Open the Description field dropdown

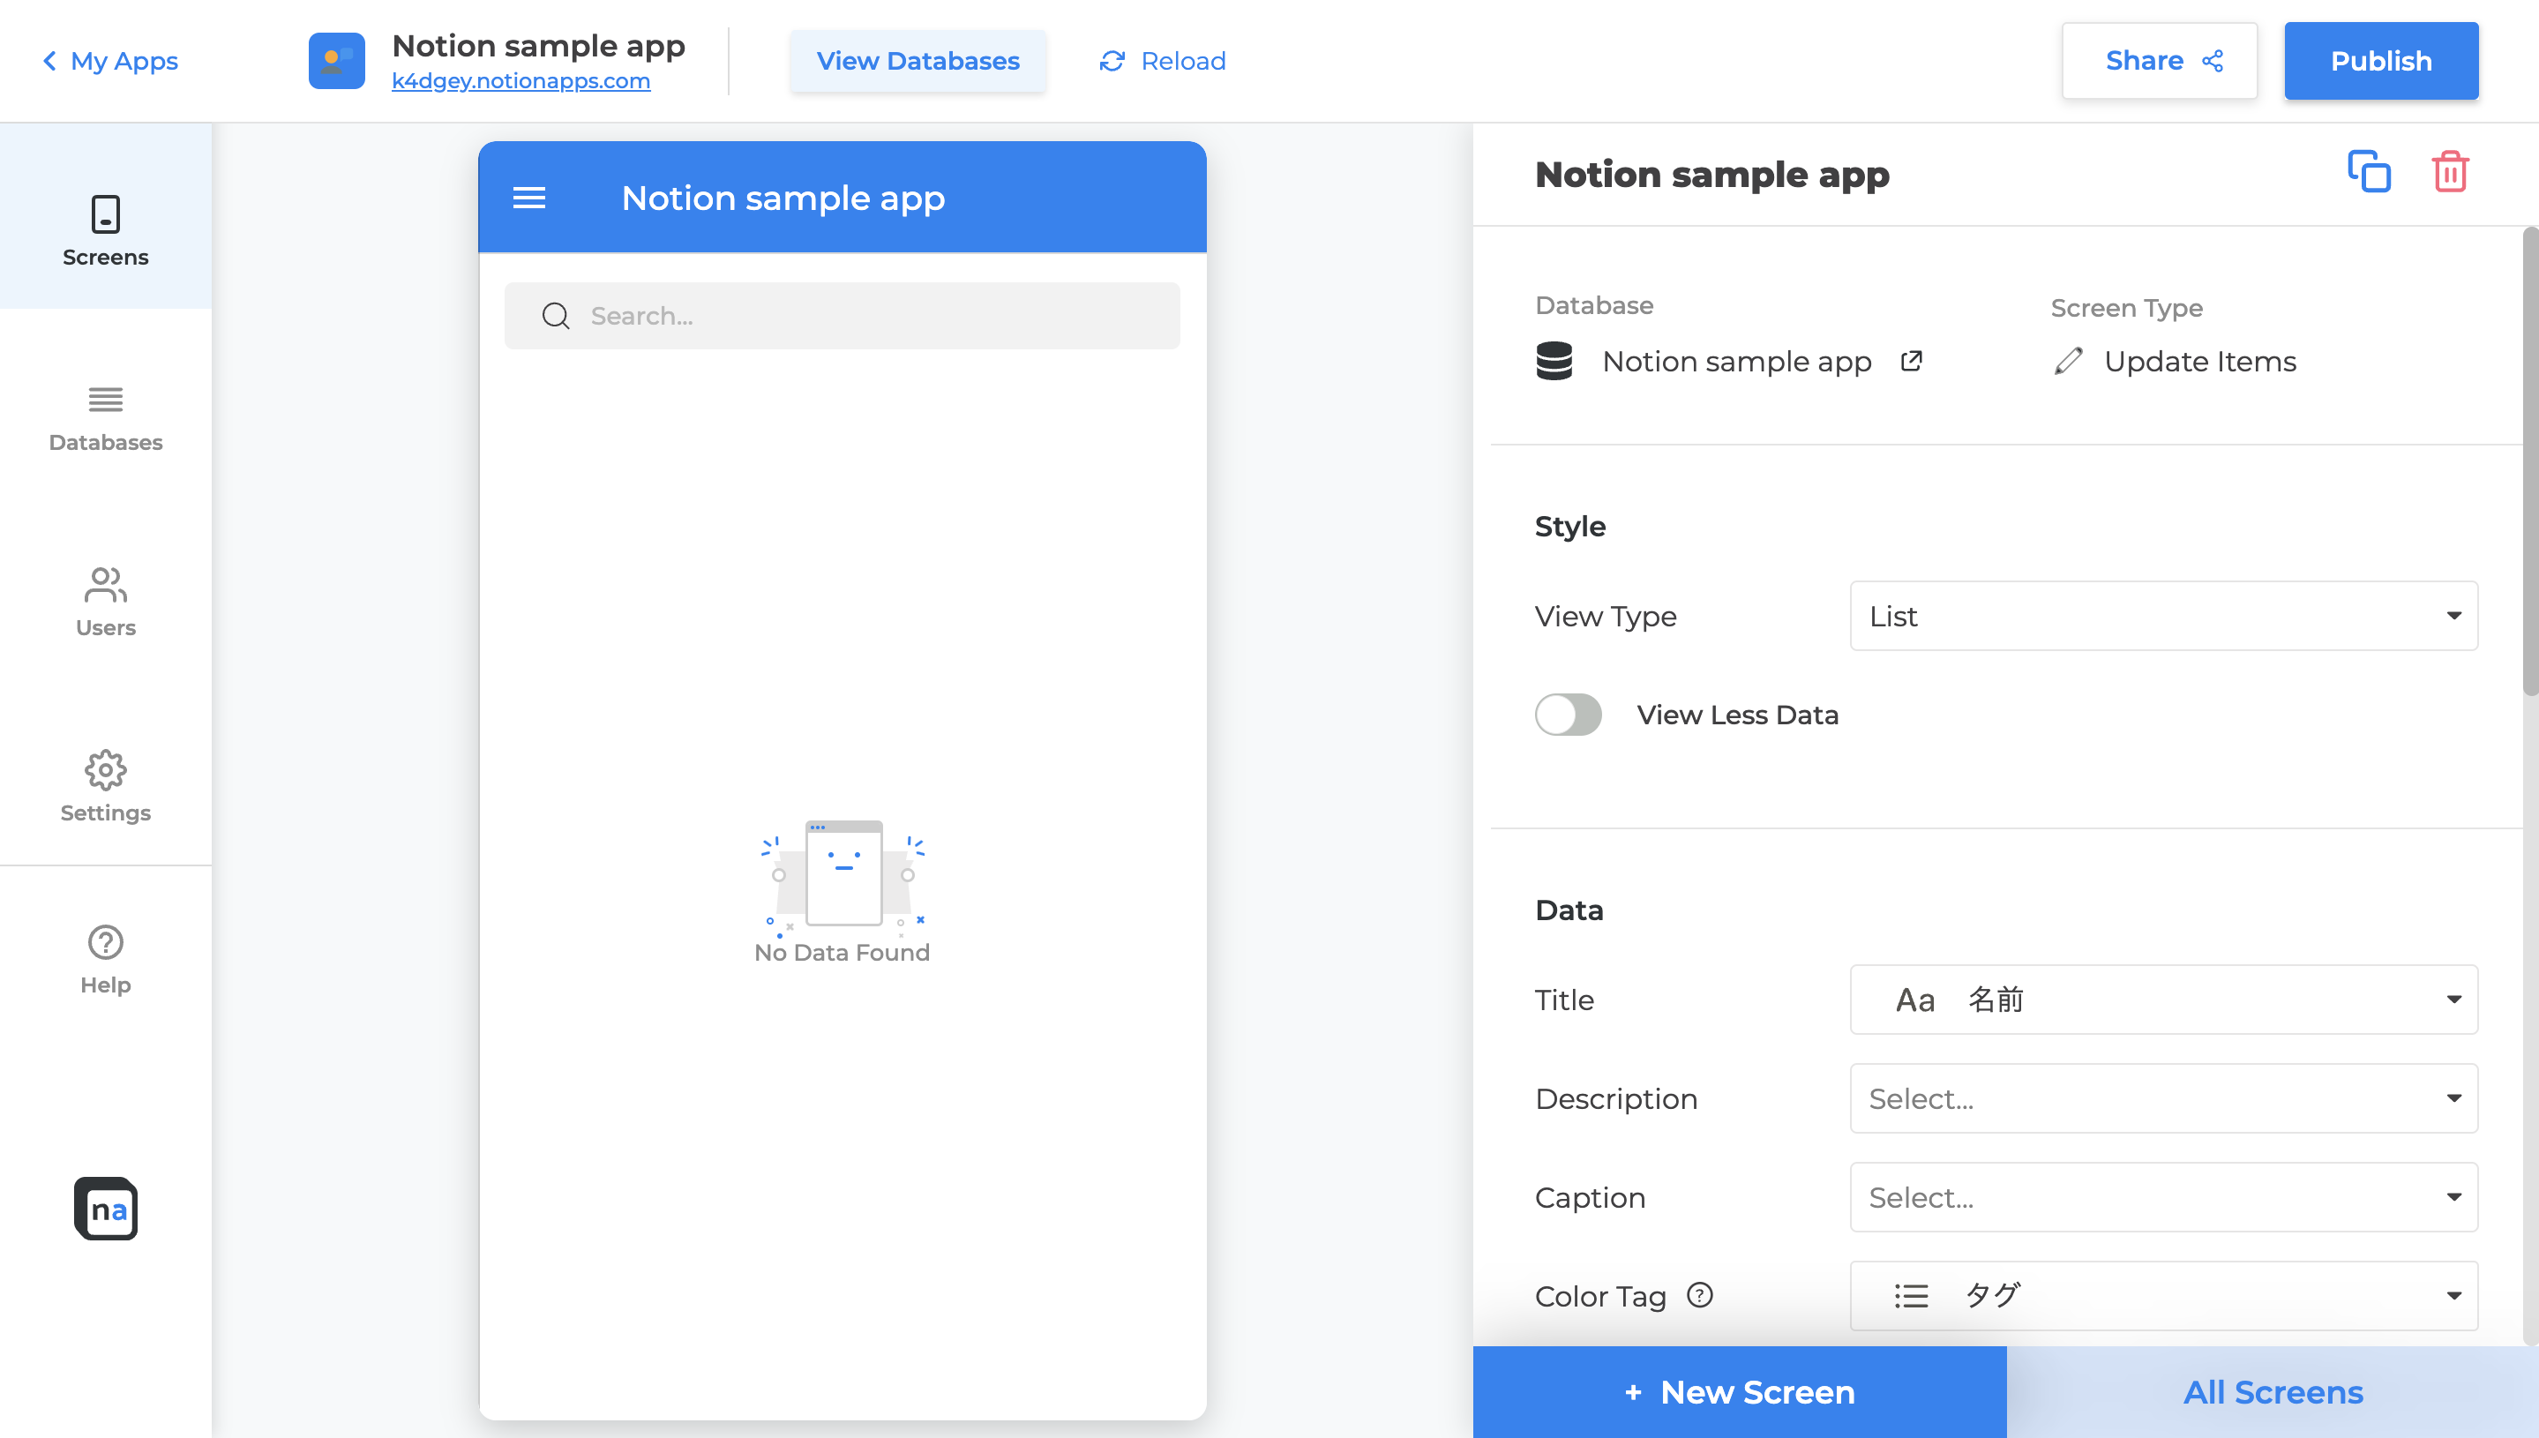pos(2163,1098)
